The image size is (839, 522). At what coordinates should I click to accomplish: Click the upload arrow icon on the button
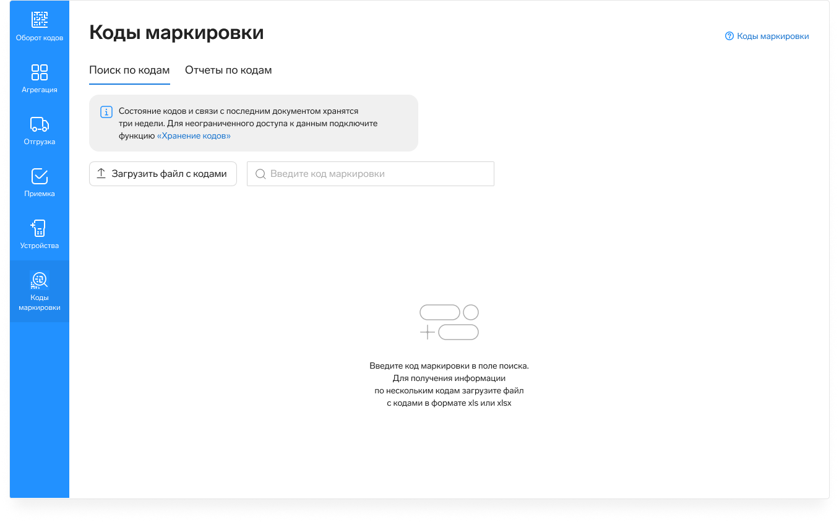[101, 174]
